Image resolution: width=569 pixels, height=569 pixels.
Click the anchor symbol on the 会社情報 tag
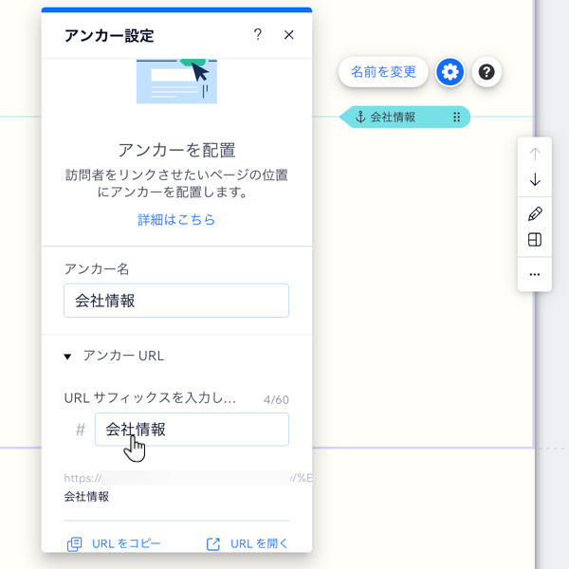[360, 117]
